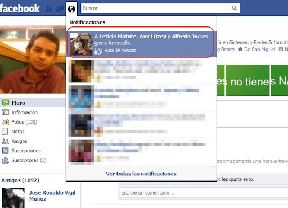288x208 pixels.
Task: Click the Información card icon
Action: click(x=5, y=112)
